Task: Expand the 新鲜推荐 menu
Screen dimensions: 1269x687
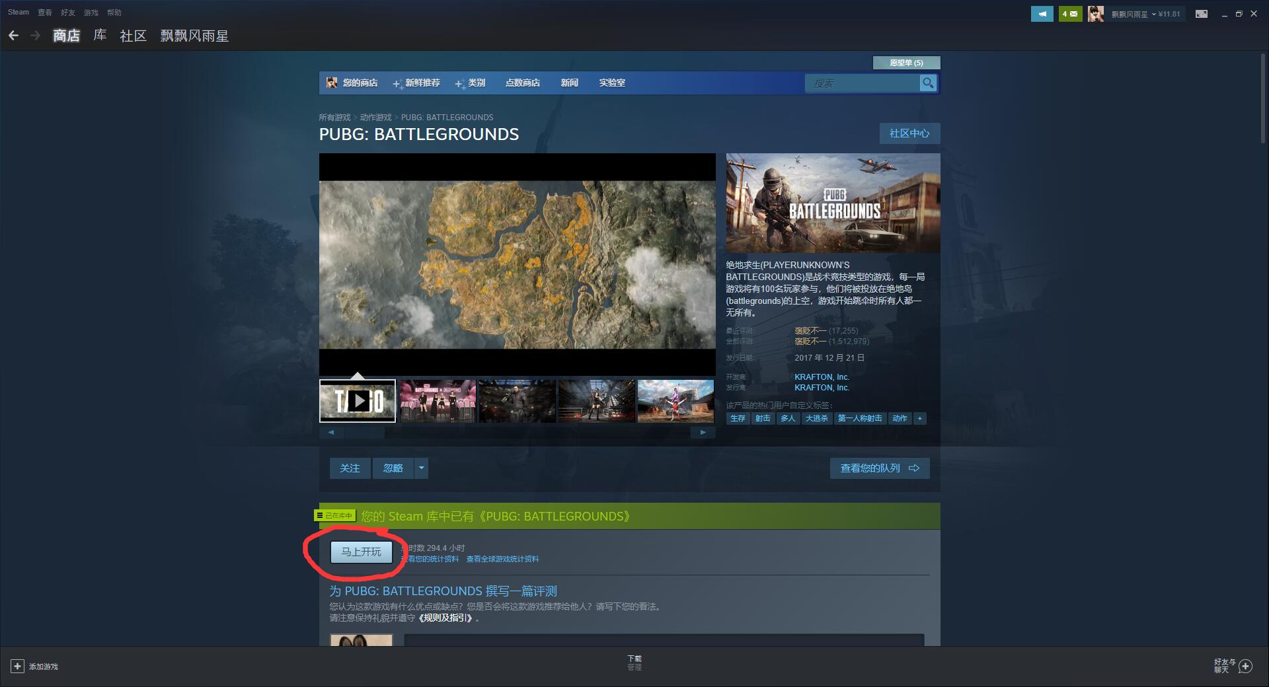Action: [416, 83]
